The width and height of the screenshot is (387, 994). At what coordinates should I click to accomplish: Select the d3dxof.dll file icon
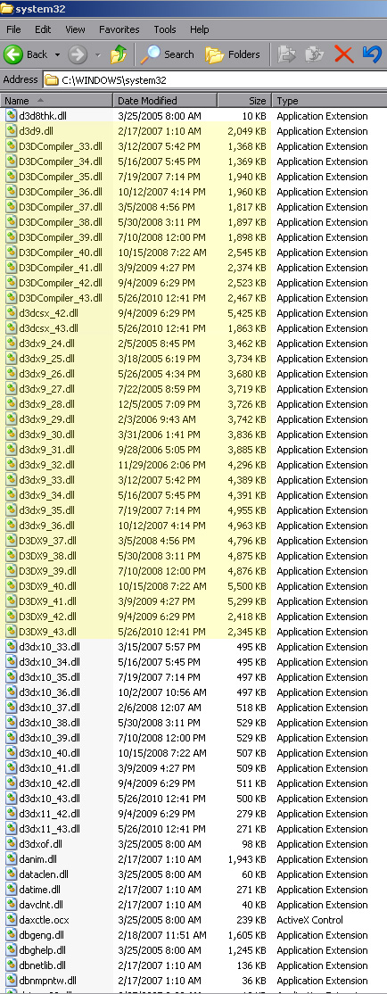[x=11, y=844]
